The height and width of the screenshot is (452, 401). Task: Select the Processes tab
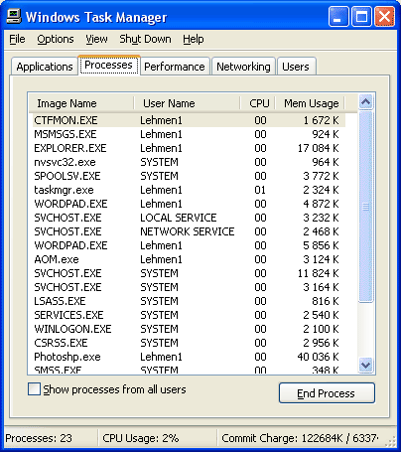pos(109,65)
